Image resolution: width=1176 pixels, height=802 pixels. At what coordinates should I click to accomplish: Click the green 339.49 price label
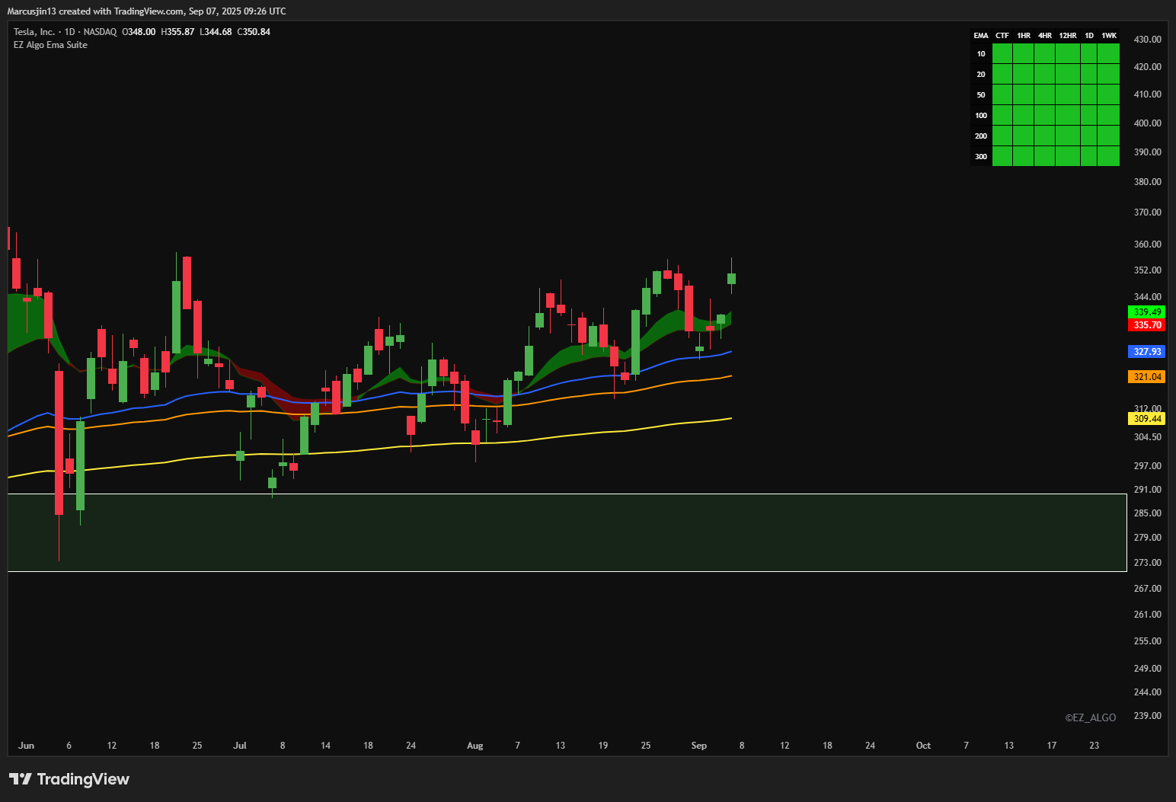(x=1146, y=312)
